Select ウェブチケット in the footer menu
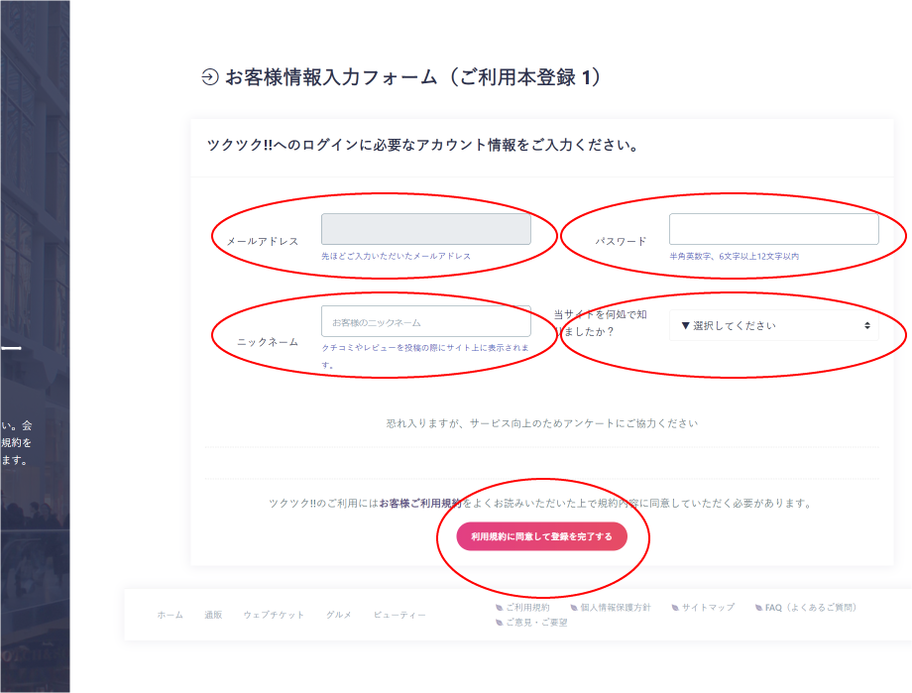The image size is (912, 693). point(274,615)
